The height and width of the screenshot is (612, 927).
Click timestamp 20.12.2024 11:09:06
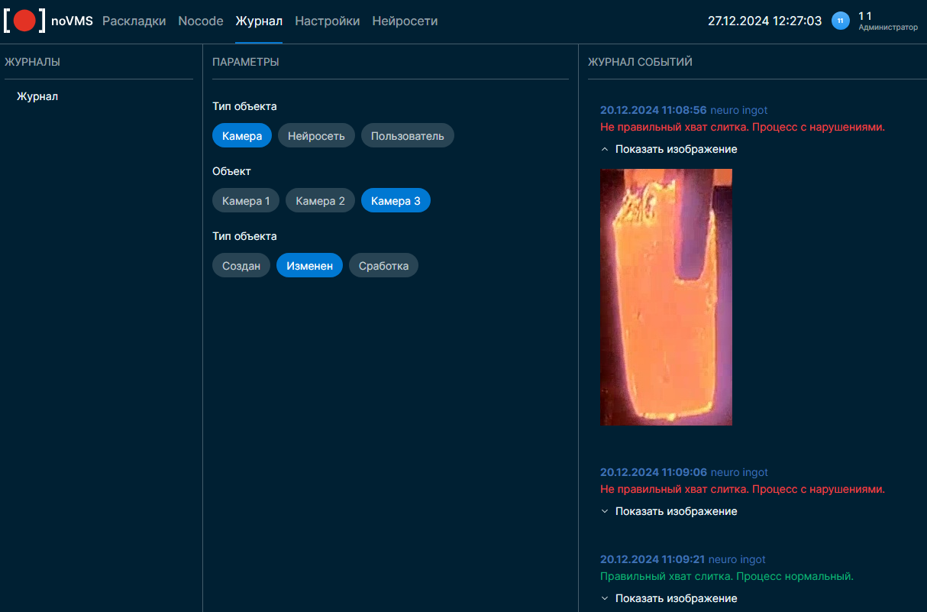[654, 472]
